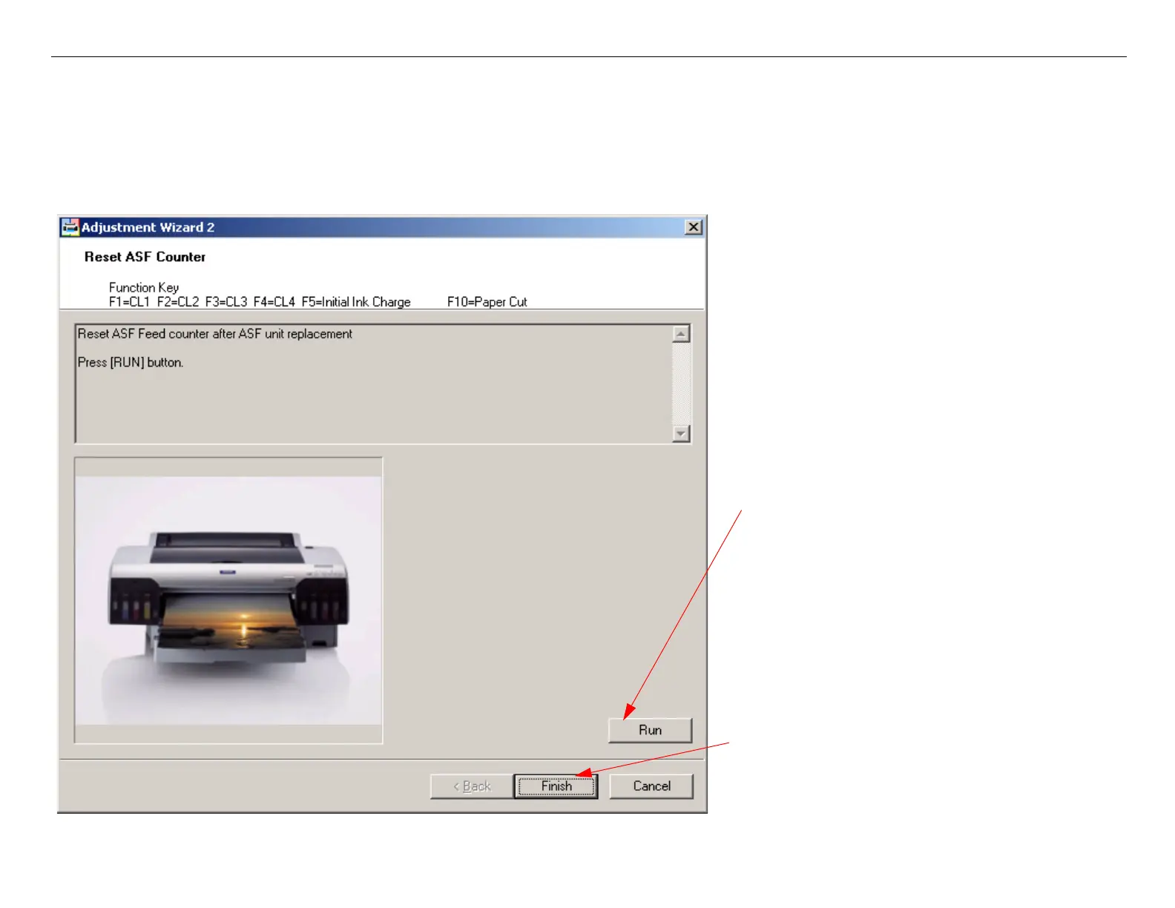Click the 'F3=CL3' text
Viewport: 1175px width, 908px height.
tap(226, 302)
